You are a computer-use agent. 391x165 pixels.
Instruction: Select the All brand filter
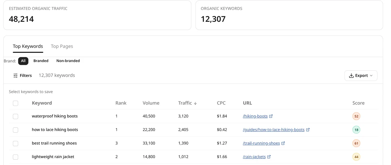tap(23, 61)
